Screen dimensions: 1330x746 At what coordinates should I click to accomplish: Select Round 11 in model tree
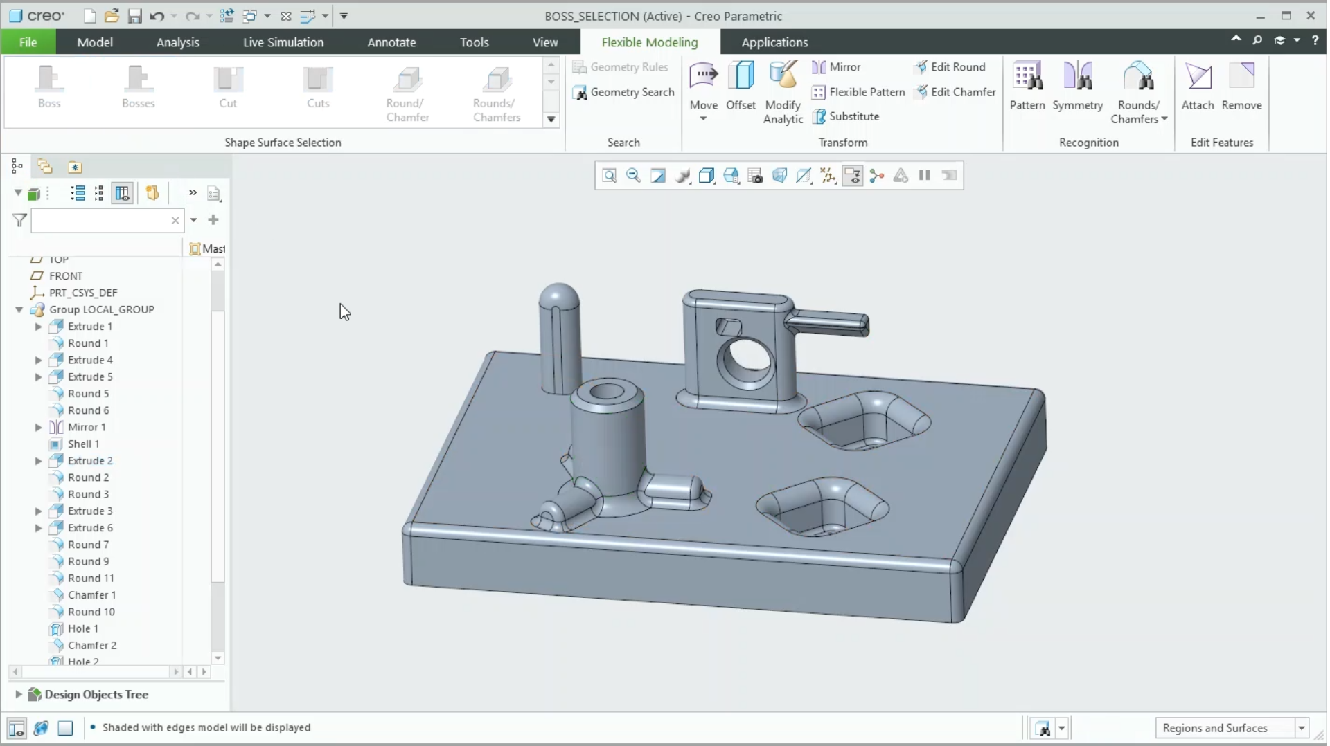point(91,579)
